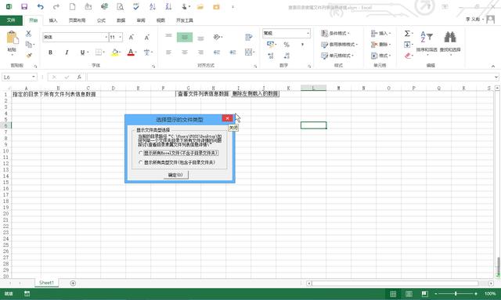Decrease the cell indent

(x=217, y=52)
